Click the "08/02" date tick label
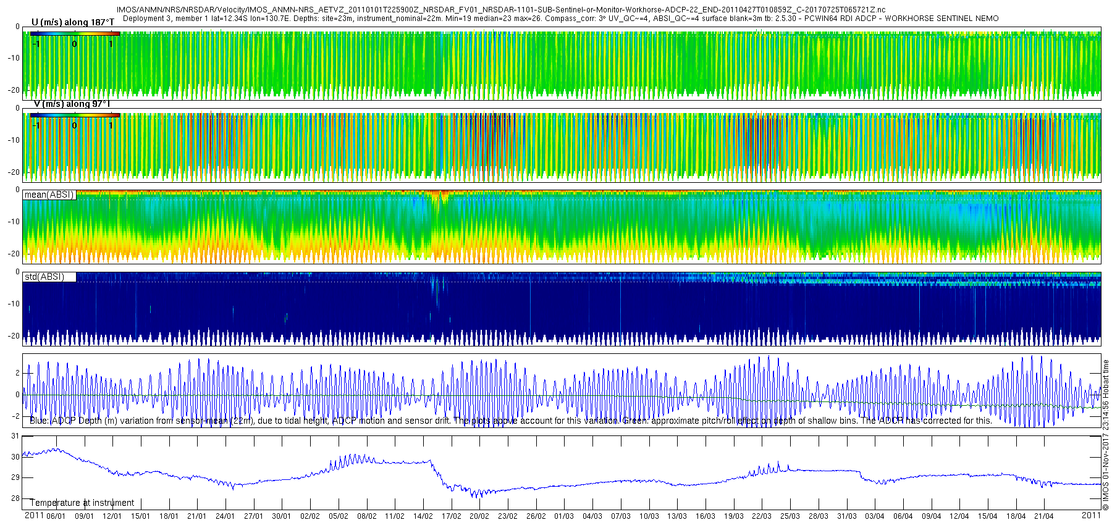 coord(366,516)
